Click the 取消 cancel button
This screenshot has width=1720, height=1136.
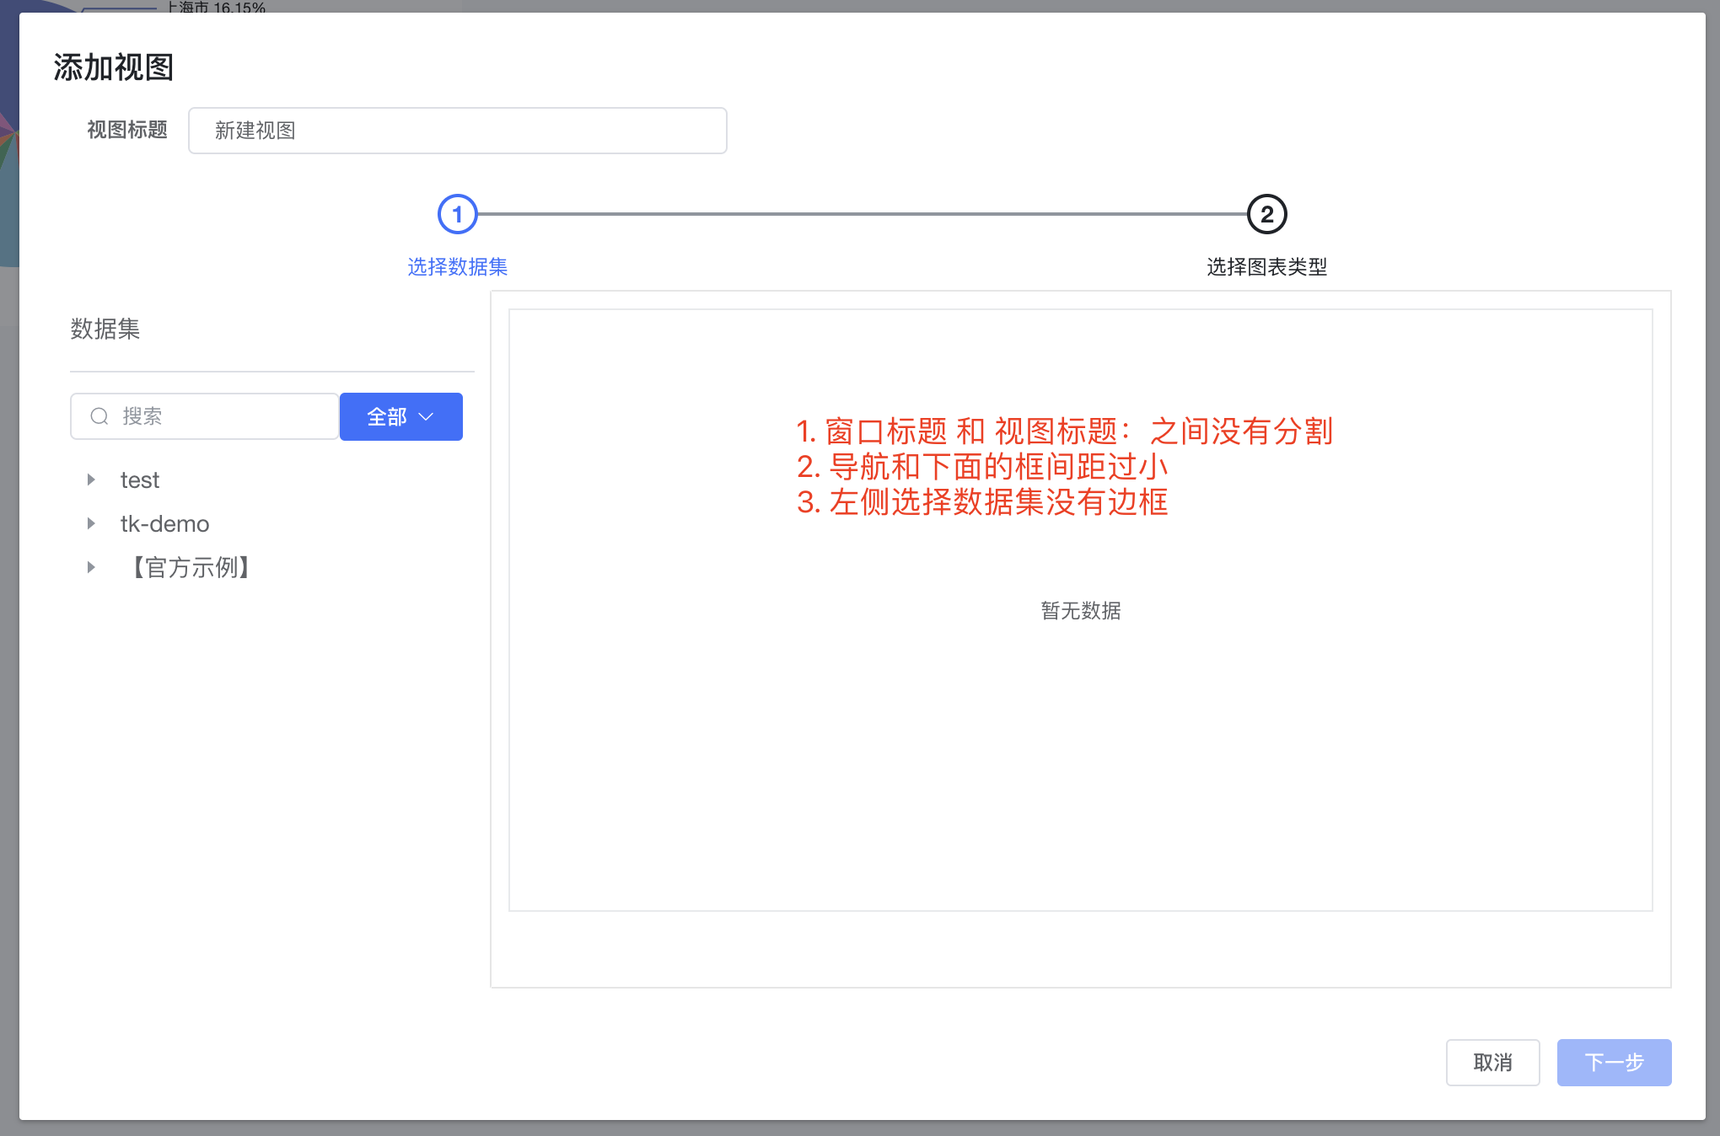[1492, 1063]
